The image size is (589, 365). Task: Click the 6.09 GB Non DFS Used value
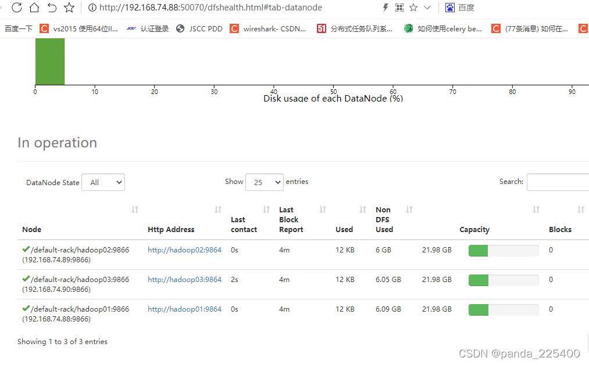[x=388, y=309]
